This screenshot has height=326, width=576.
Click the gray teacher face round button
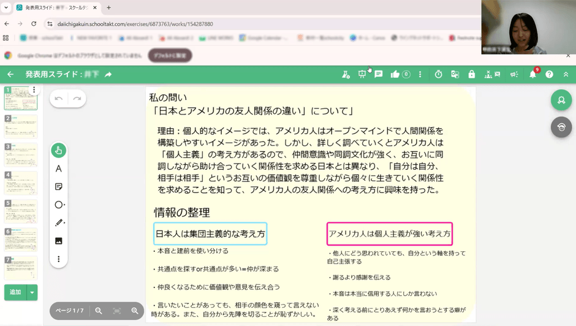coord(561,127)
